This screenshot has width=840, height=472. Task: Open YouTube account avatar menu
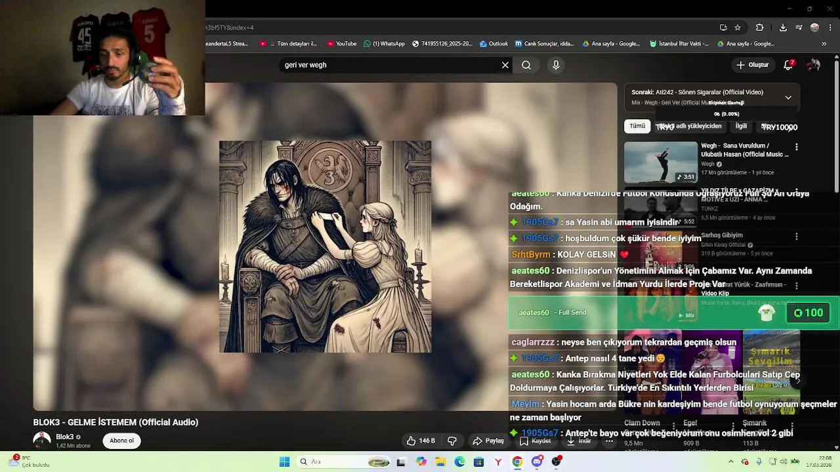814,65
